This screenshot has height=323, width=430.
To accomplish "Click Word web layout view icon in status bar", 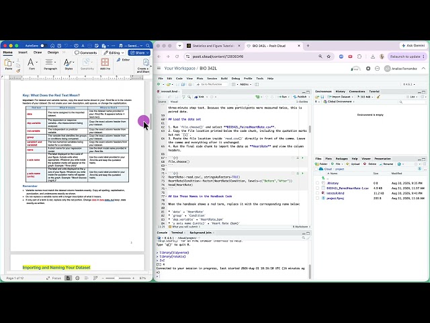I will (x=77, y=278).
